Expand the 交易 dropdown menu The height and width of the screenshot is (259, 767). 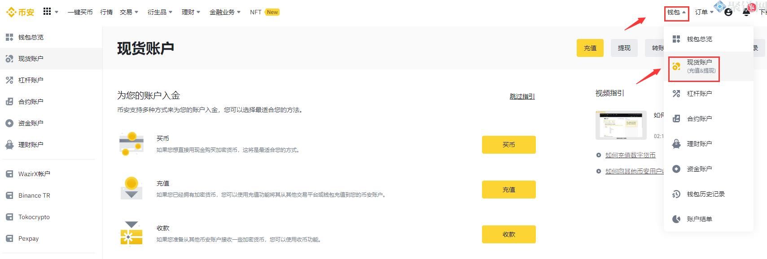pos(129,12)
